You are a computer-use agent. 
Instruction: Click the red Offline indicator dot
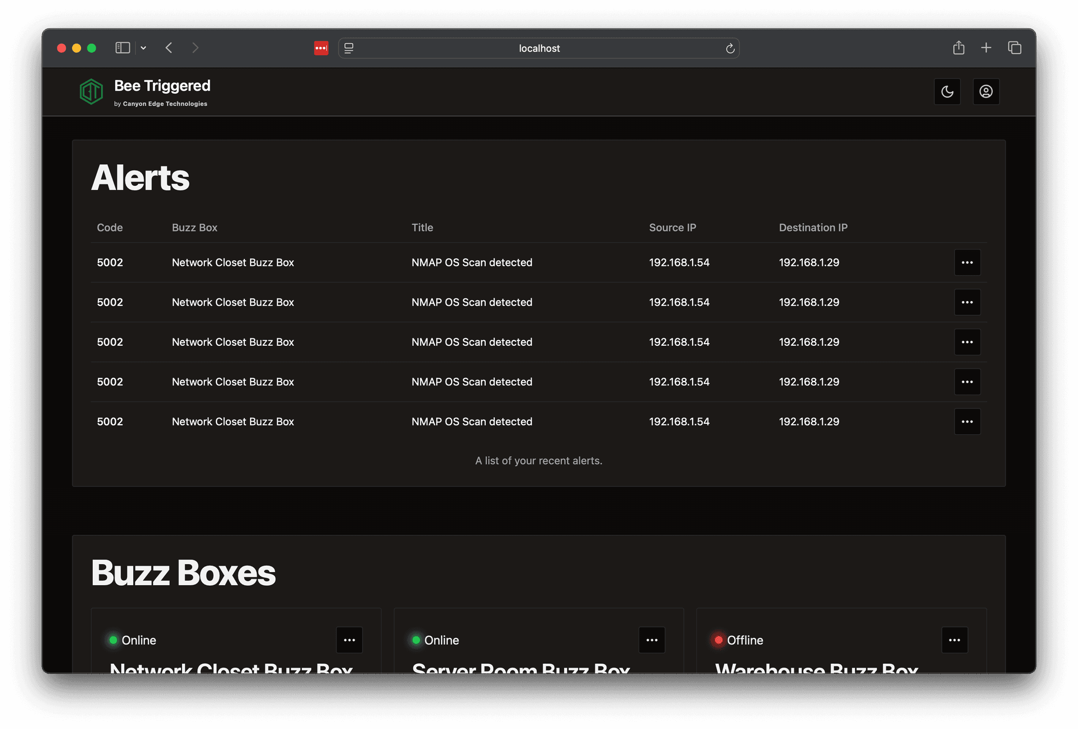(x=718, y=640)
